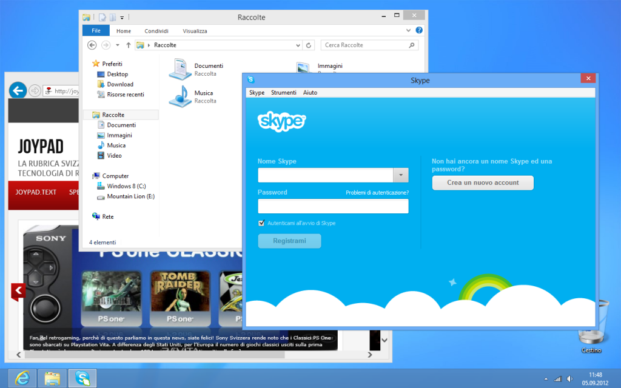This screenshot has width=621, height=388.
Task: Click the left arrow on browser horizontal scrollbar
Action: 19,355
